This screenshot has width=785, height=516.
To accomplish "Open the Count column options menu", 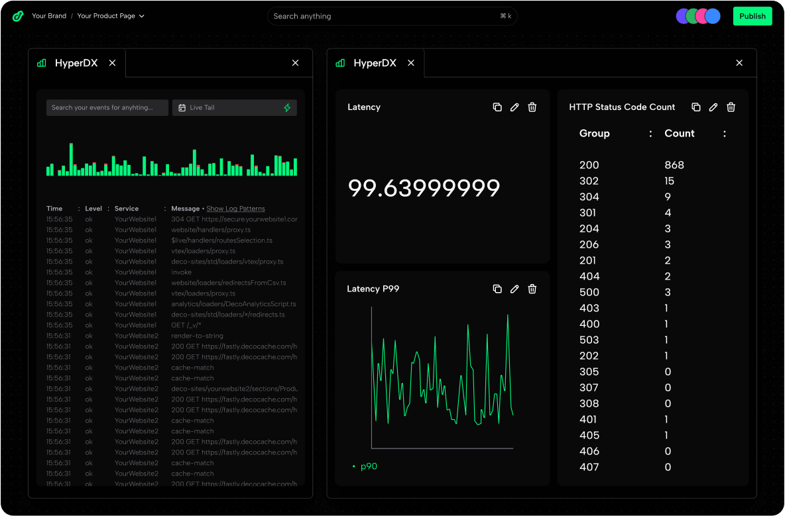I will point(725,134).
